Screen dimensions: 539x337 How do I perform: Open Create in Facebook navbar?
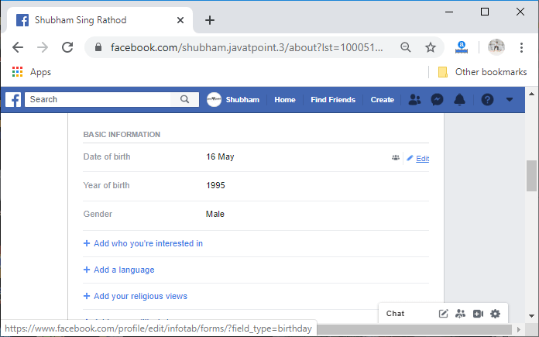point(383,100)
